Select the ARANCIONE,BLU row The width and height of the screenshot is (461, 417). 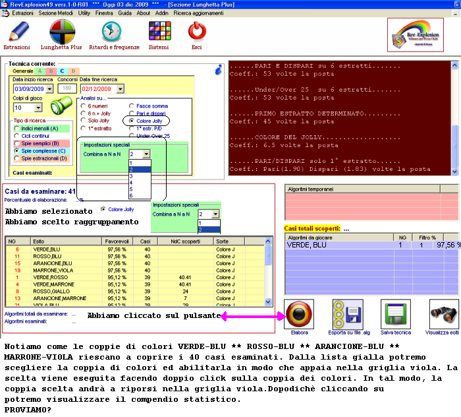(135, 263)
